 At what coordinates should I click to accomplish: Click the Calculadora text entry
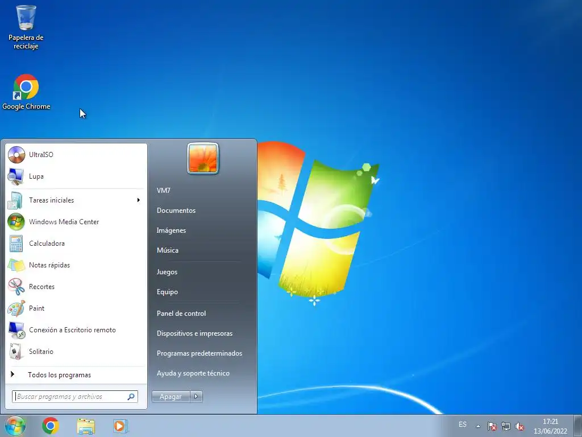click(47, 244)
